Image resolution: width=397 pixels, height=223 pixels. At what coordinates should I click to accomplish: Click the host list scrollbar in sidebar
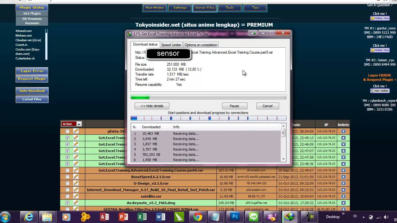pyautogui.click(x=47, y=44)
